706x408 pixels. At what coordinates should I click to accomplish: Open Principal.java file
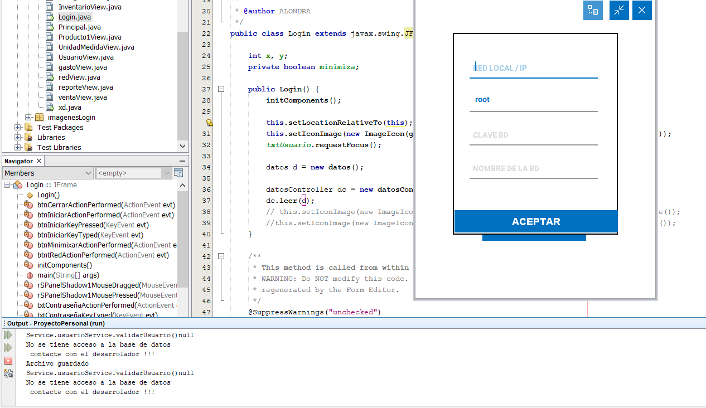tap(79, 27)
